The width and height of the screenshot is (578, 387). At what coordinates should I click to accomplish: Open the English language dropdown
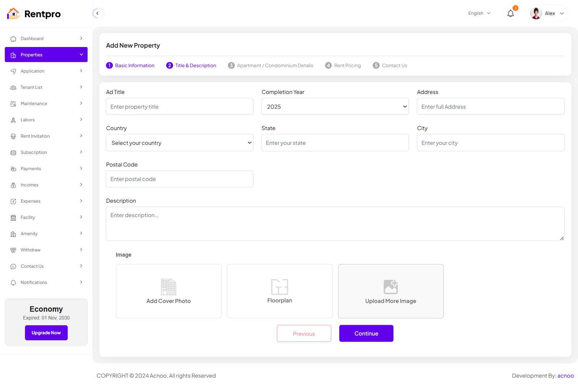coord(479,13)
